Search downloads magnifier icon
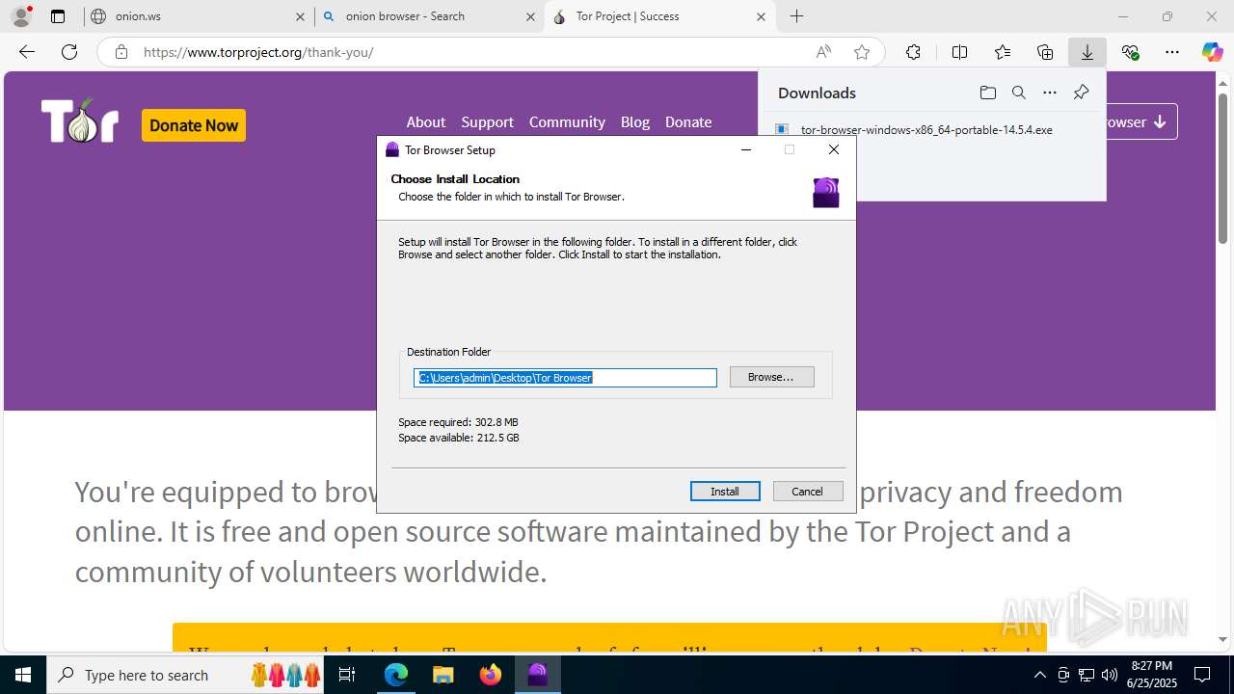The width and height of the screenshot is (1234, 694). click(x=1018, y=93)
